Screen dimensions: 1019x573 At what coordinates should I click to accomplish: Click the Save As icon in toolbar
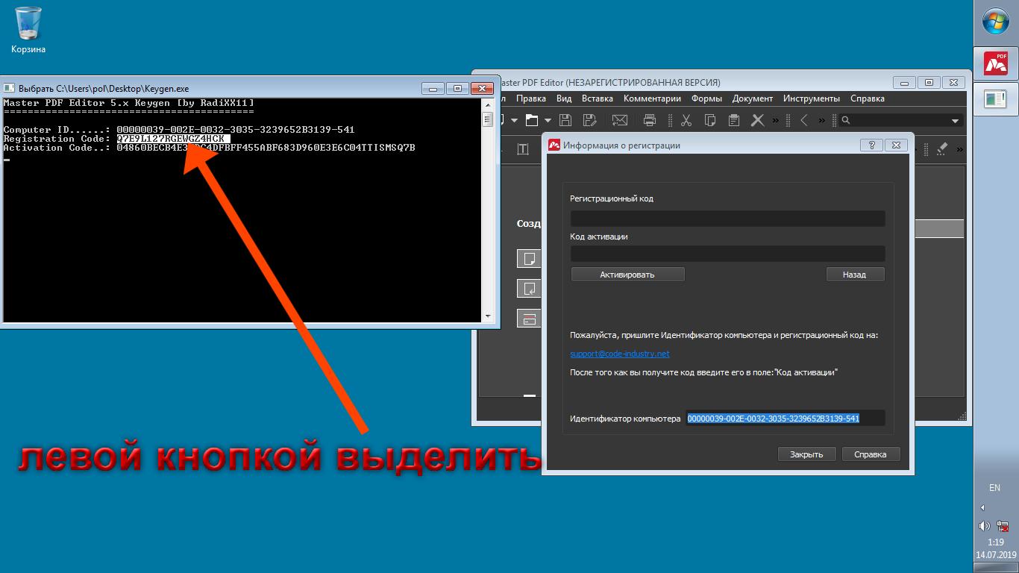589,120
